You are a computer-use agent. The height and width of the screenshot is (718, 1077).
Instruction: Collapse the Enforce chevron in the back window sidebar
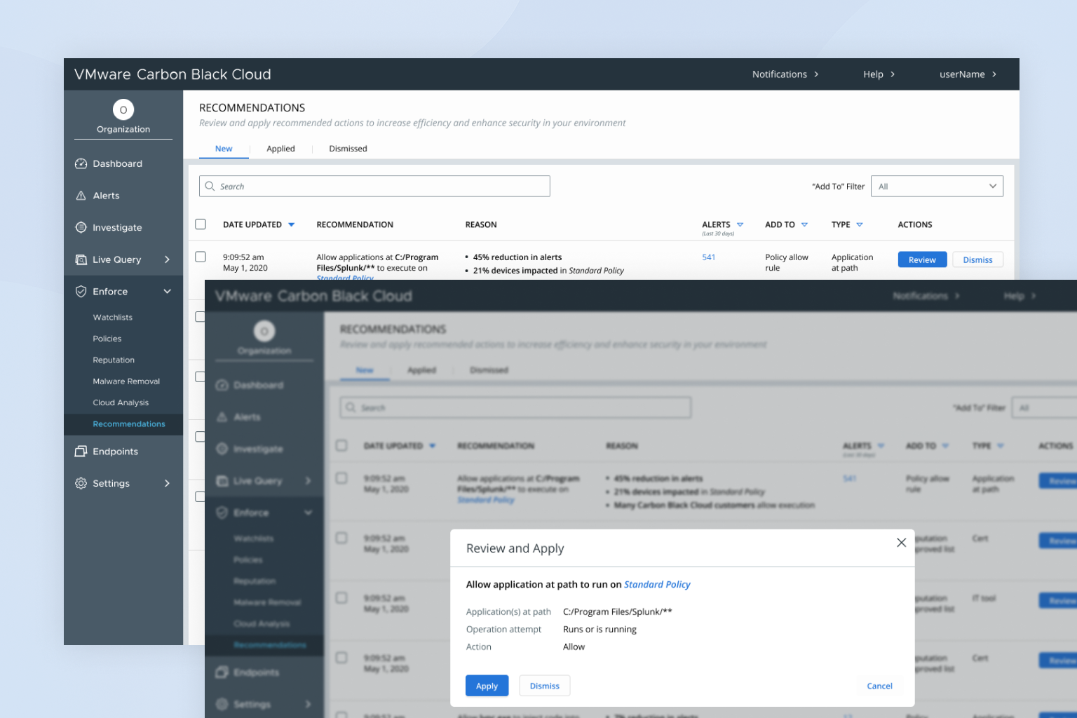[167, 291]
